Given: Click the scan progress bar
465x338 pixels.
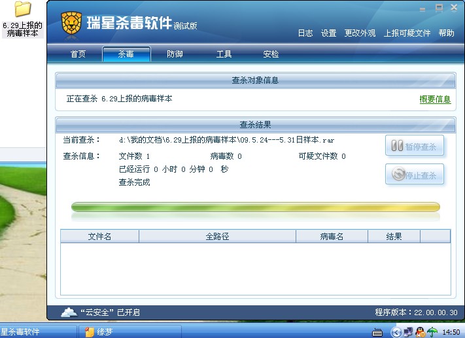Looking at the screenshot, I should click(x=256, y=207).
